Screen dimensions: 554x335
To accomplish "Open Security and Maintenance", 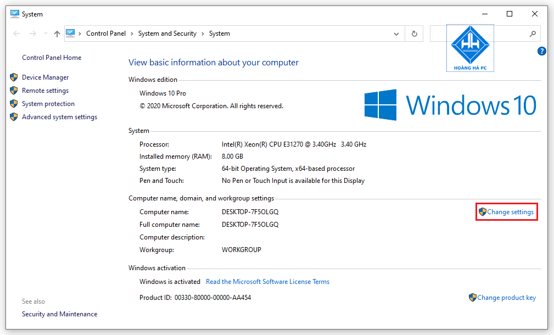I will (59, 314).
